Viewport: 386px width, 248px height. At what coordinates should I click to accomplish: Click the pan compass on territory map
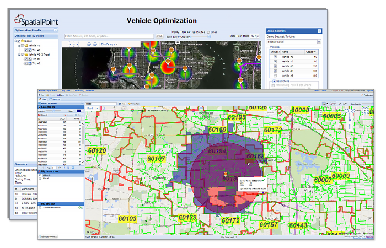(365, 111)
